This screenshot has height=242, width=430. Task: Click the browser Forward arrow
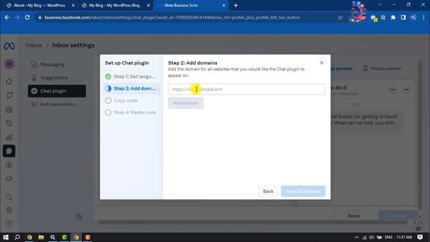17,17
